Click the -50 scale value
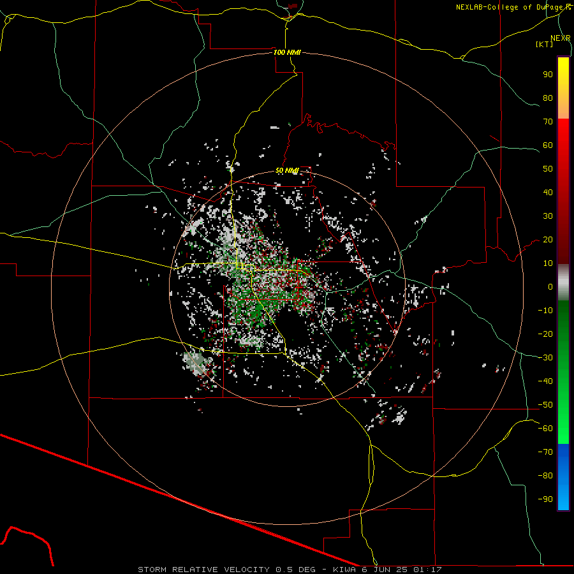The image size is (574, 574). 545,405
